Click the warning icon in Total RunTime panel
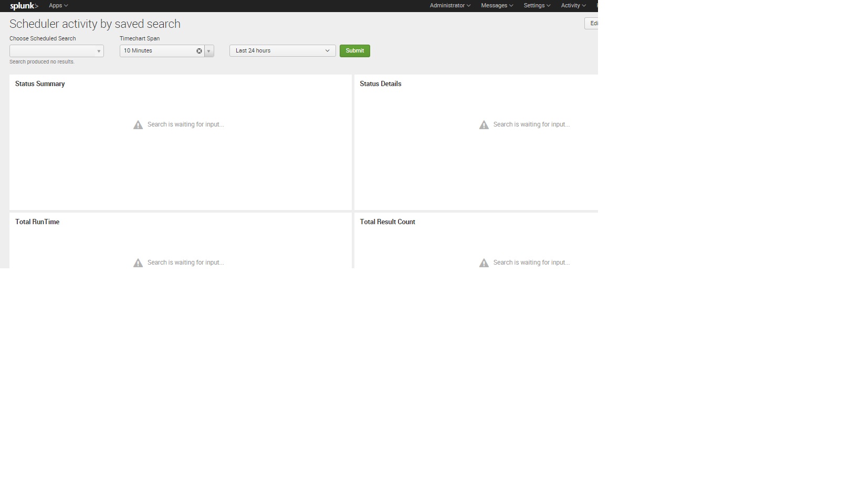860x483 pixels. pos(138,262)
